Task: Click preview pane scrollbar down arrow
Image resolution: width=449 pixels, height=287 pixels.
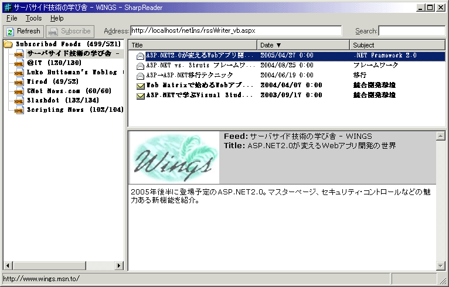Action: [x=441, y=265]
